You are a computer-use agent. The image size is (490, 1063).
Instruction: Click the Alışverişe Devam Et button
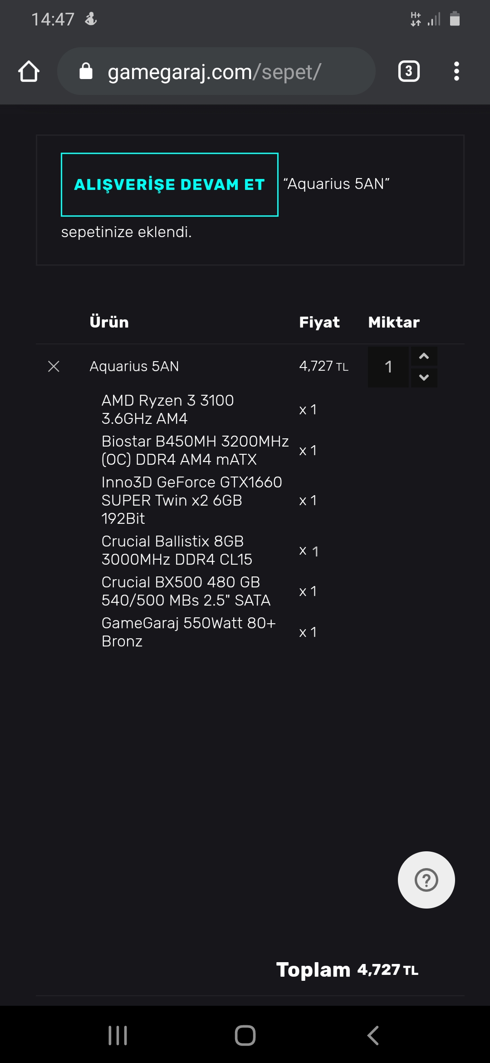[170, 184]
